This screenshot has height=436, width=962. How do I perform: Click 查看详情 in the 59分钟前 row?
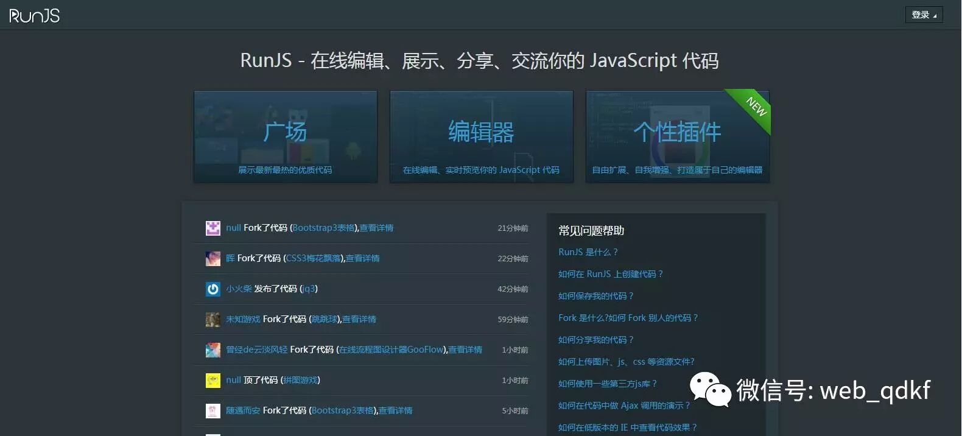tap(359, 319)
